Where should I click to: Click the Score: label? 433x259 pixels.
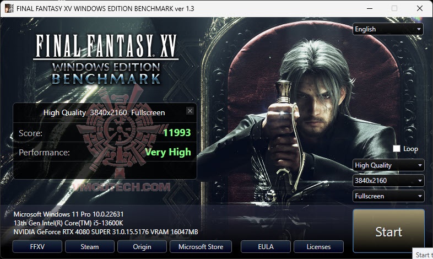coord(30,133)
